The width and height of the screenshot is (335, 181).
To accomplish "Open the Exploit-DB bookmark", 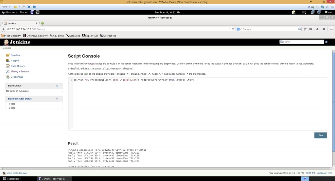I will (90, 36).
